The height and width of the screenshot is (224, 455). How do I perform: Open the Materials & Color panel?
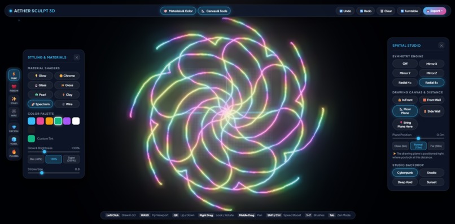[178, 11]
